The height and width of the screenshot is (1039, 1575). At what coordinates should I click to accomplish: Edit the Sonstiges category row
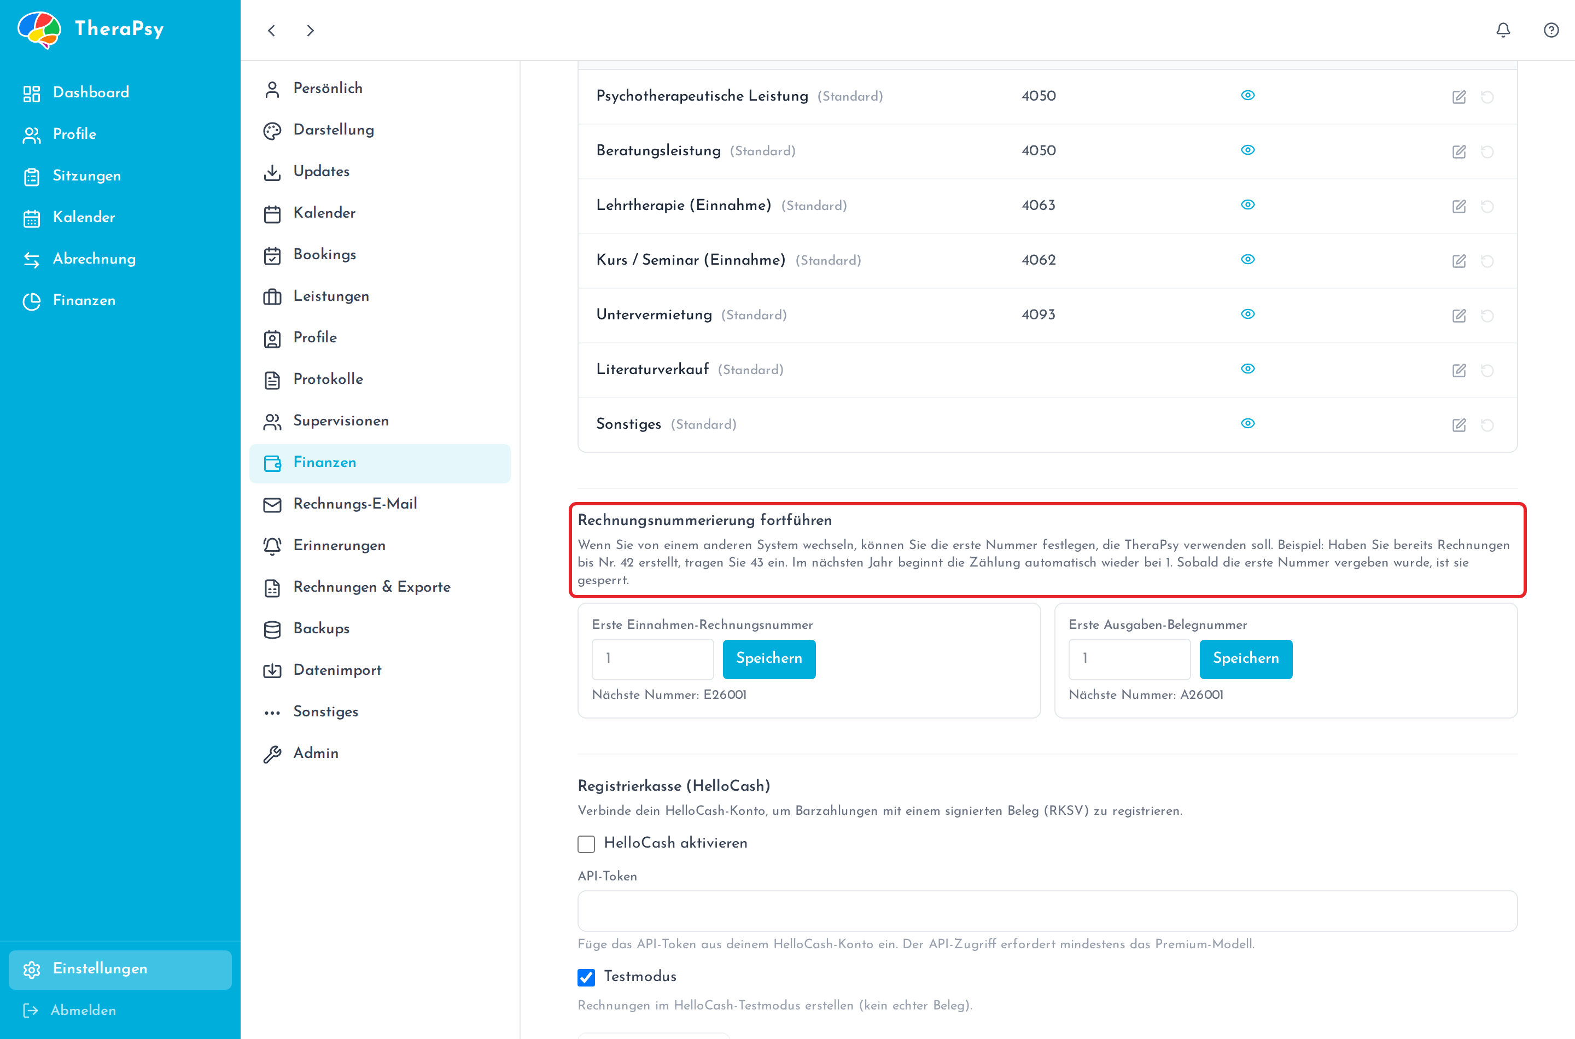(x=1459, y=425)
